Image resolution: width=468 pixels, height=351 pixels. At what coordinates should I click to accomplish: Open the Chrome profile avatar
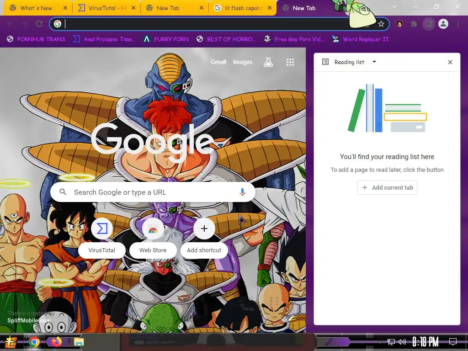(x=443, y=24)
